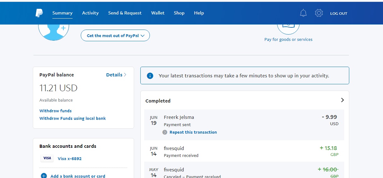The image size is (383, 178).
Task: Open the Visa x-6892 card link
Action: pos(69,159)
